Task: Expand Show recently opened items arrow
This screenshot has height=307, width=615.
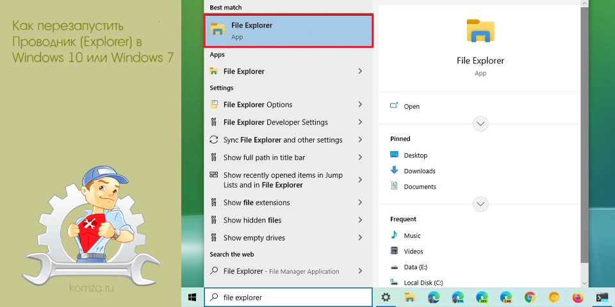Action: [x=360, y=180]
